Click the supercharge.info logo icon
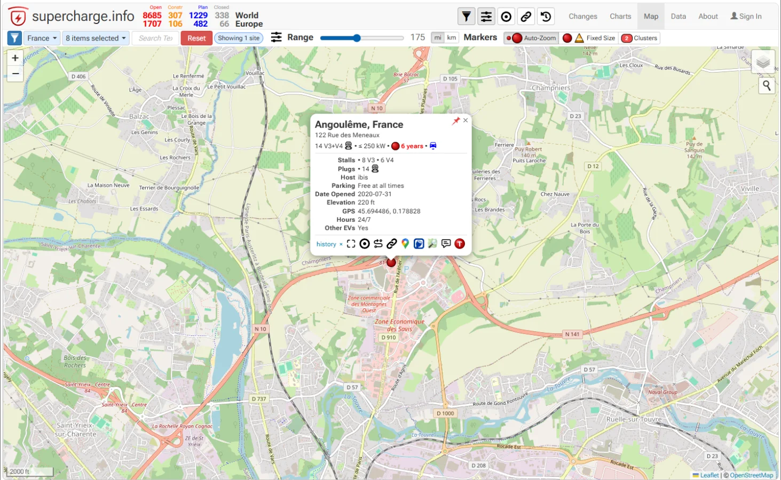This screenshot has width=781, height=480. tap(18, 17)
